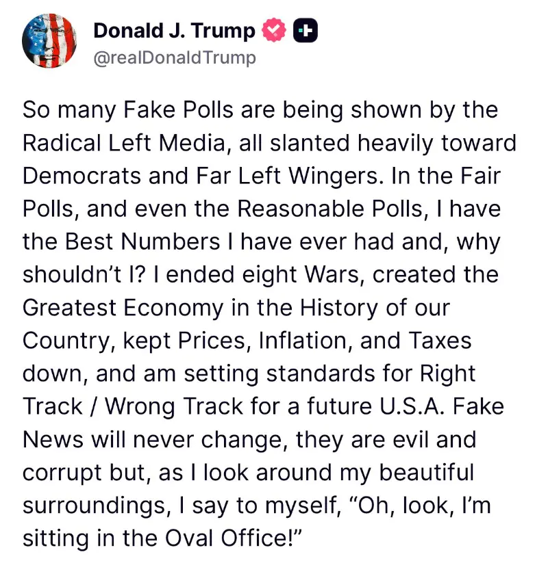Open the @realDonaldTrump handle link
The image size is (548, 563).
point(174,57)
